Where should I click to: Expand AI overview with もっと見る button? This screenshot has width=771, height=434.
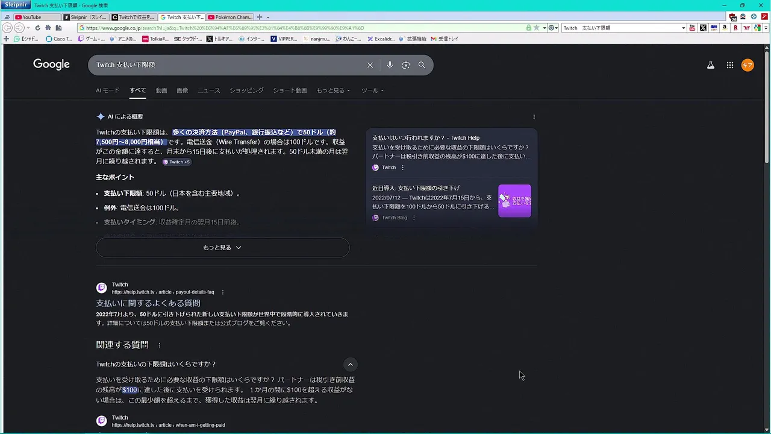[x=222, y=248]
